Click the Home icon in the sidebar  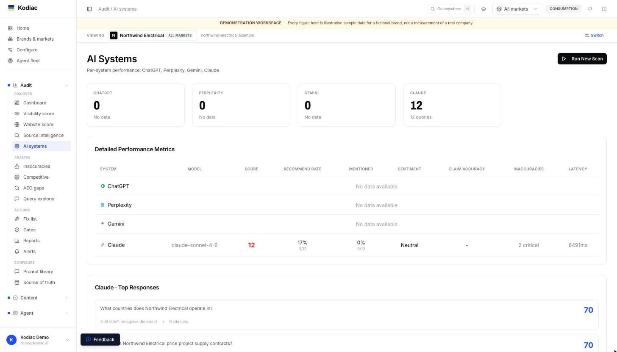[x=10, y=28]
